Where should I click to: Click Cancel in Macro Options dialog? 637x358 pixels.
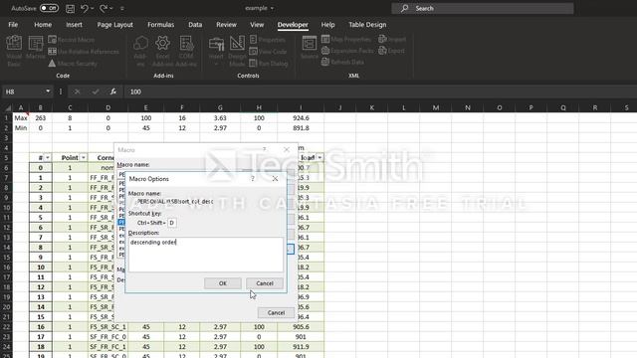265,283
